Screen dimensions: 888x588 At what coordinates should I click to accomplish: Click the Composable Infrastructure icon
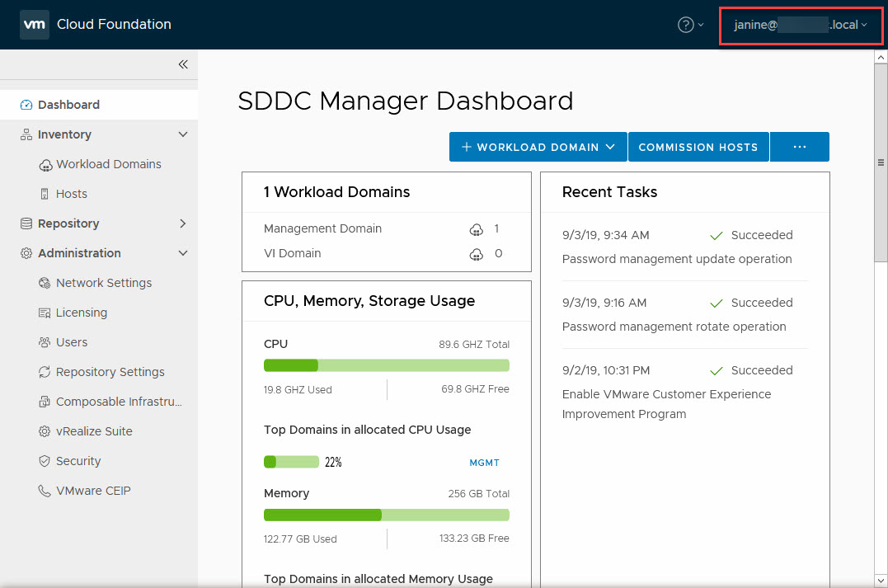coord(45,402)
